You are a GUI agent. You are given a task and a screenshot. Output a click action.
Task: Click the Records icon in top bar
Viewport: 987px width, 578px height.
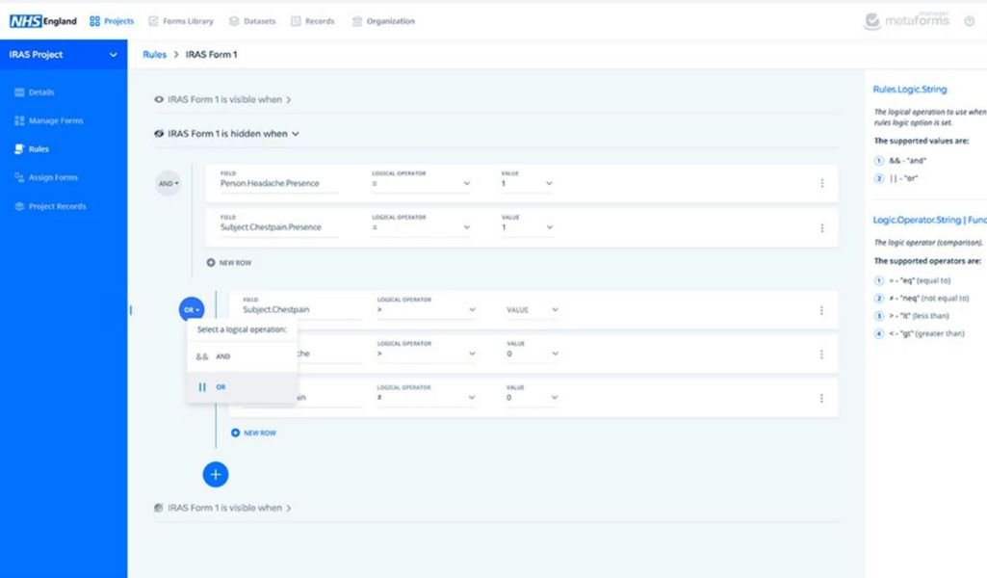(x=296, y=21)
